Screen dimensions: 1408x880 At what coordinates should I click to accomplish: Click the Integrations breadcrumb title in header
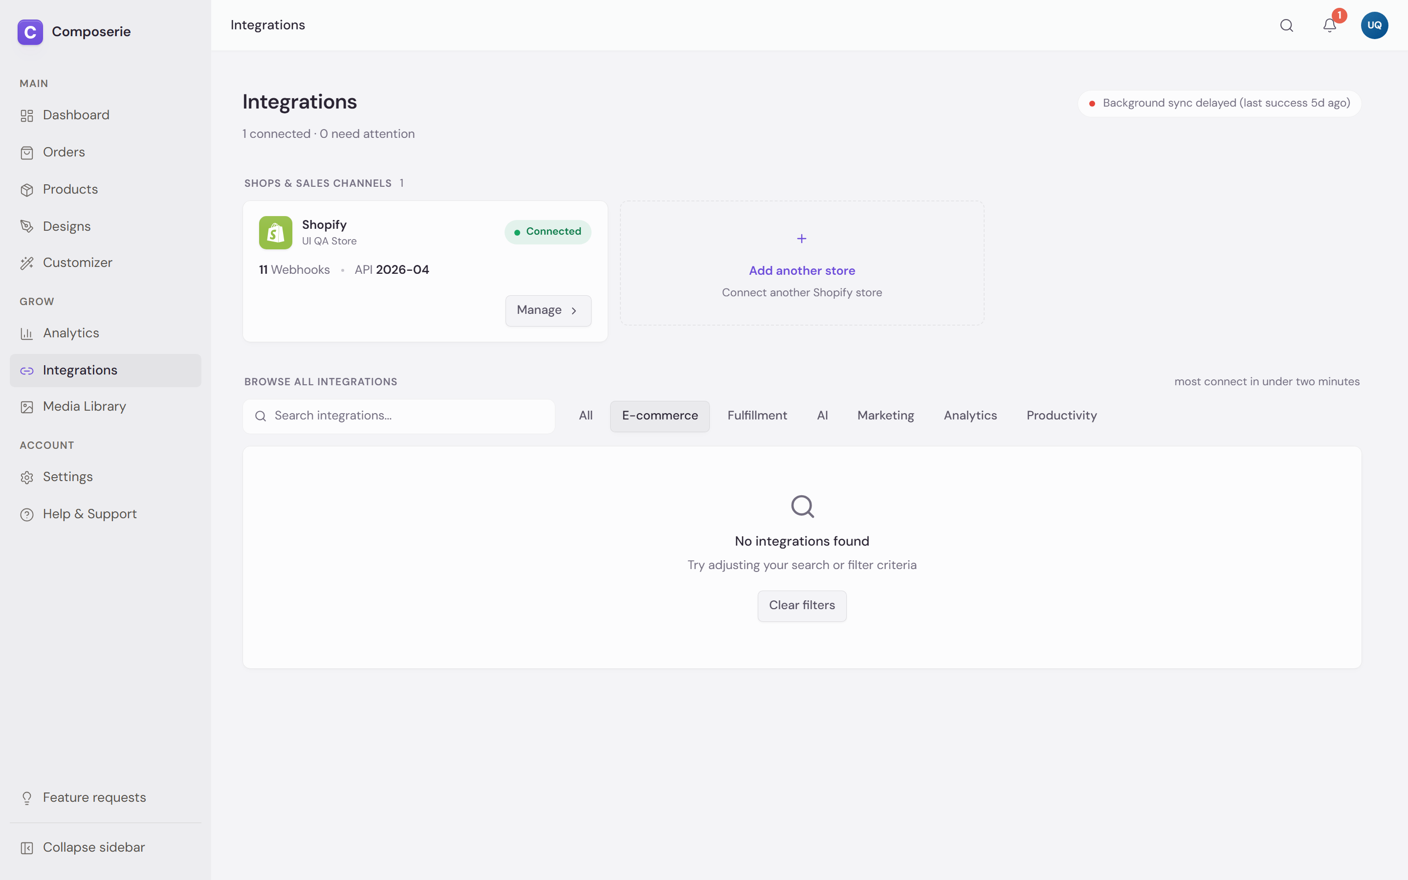click(x=267, y=25)
